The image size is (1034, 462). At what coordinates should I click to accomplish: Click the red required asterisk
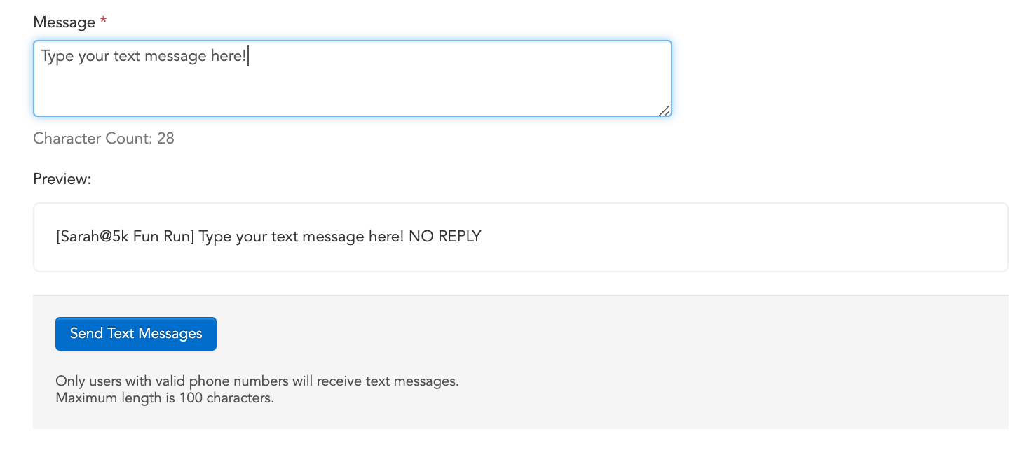(104, 22)
